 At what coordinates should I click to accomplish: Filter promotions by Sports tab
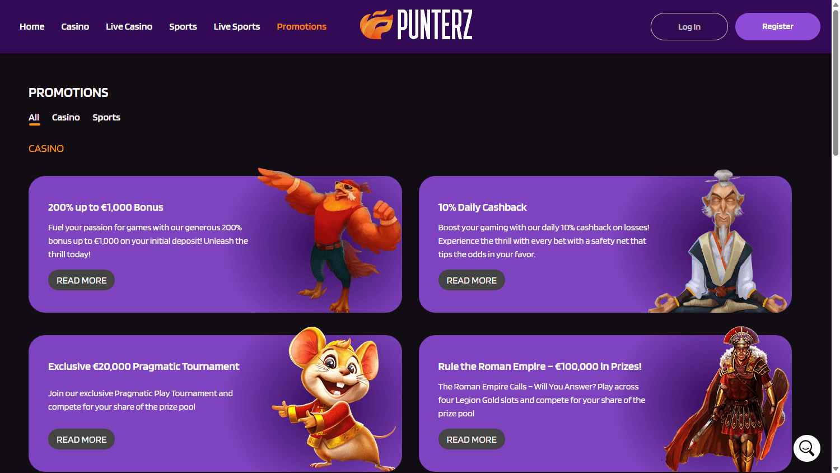click(106, 117)
